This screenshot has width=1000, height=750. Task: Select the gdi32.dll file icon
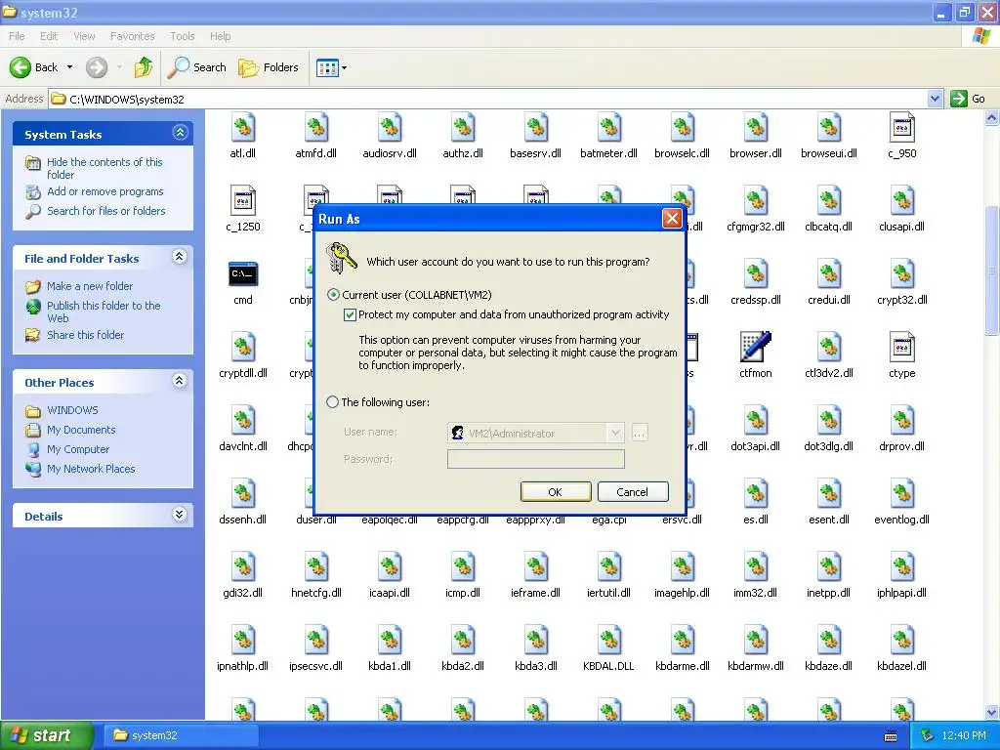243,567
